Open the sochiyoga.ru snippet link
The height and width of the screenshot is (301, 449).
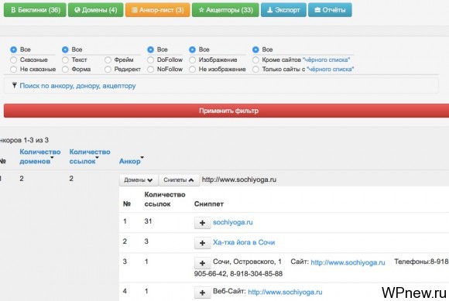click(x=233, y=222)
